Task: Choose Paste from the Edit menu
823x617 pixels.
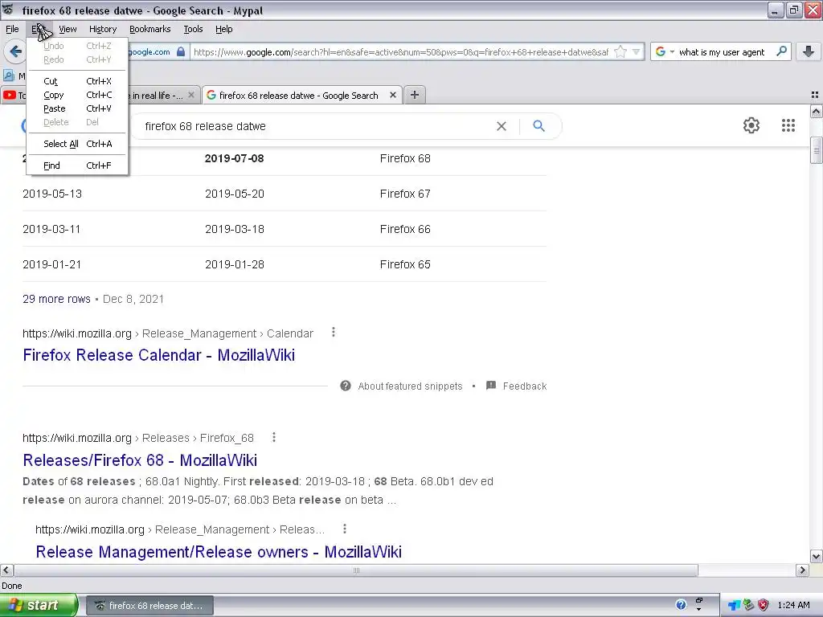Action: 77,108
